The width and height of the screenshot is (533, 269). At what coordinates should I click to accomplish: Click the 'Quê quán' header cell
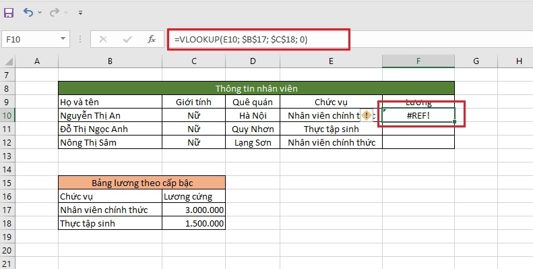[253, 102]
